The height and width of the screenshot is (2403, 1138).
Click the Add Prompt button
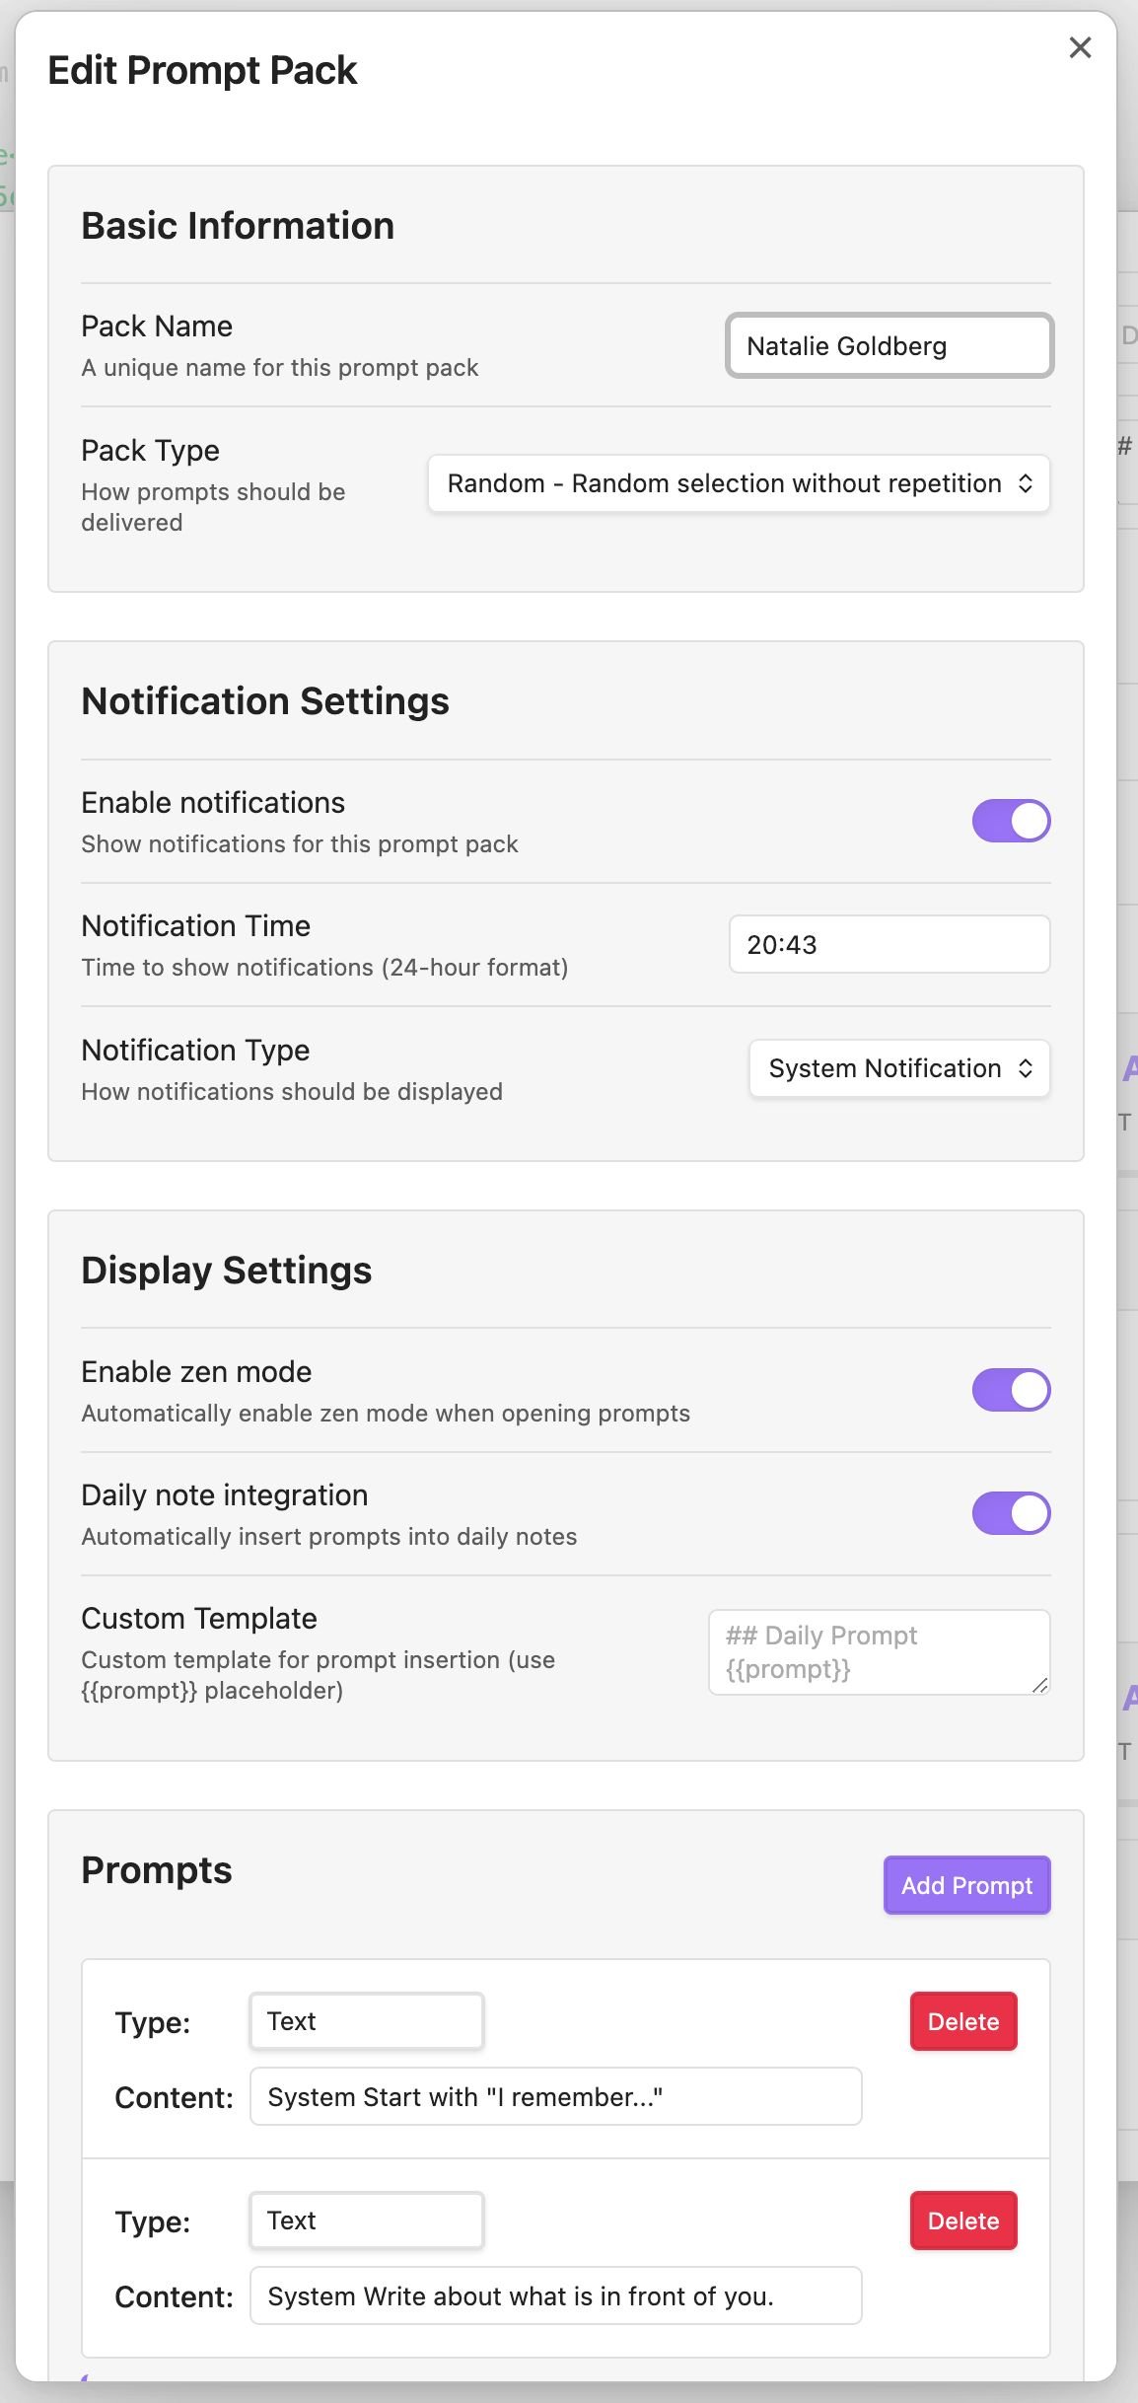point(966,1885)
